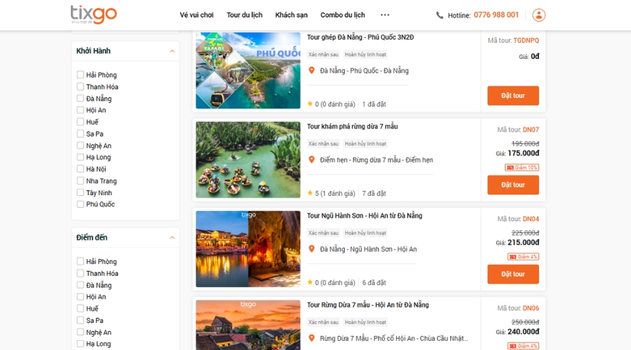
Task: Click location pin for Phố cổ Hội An route
Action: click(311, 338)
